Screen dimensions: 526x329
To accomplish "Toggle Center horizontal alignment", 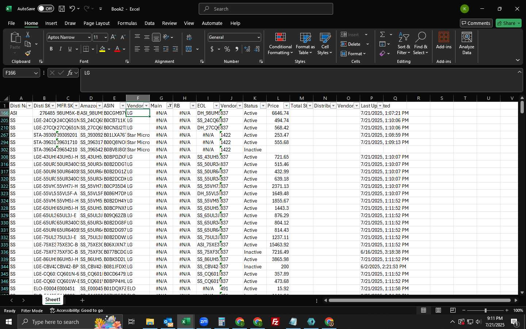I will point(147,49).
